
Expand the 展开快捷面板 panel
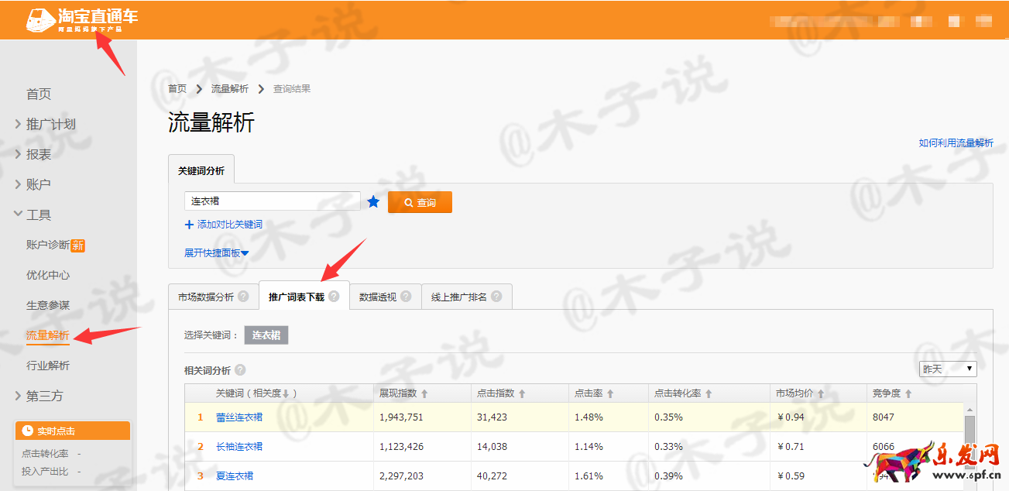(x=216, y=253)
